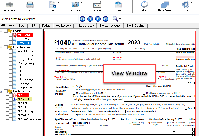The image size is (199, 136).
Task: Go to the last page arrow
Action: pyautogui.click(x=106, y=19)
